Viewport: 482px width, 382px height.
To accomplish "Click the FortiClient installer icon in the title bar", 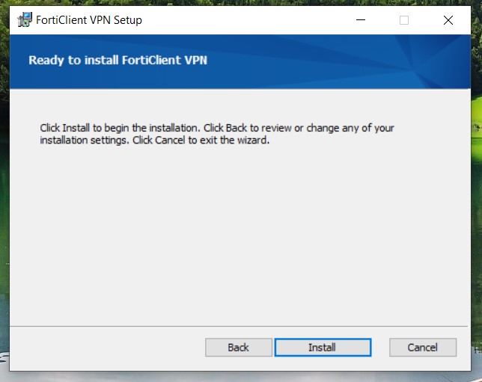I will click(25, 20).
